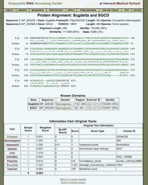
Task: Select the region cell 22..283
Action: point(80,108)
